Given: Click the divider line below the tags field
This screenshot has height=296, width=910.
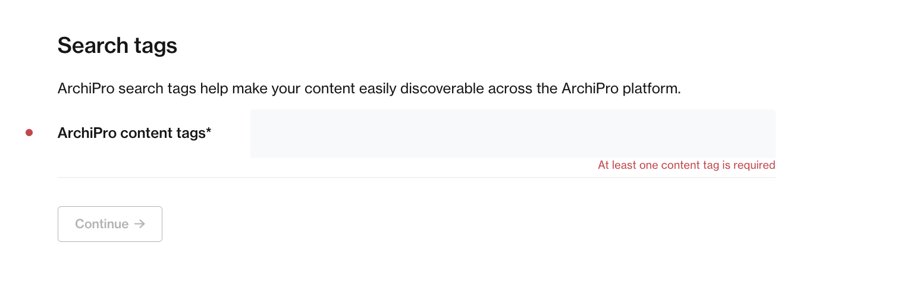Looking at the screenshot, I should pyautogui.click(x=416, y=177).
